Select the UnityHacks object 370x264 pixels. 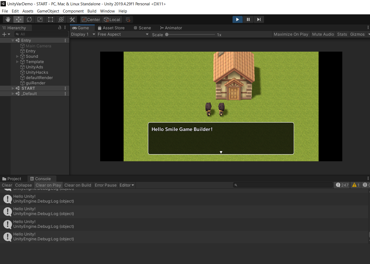pyautogui.click(x=37, y=72)
